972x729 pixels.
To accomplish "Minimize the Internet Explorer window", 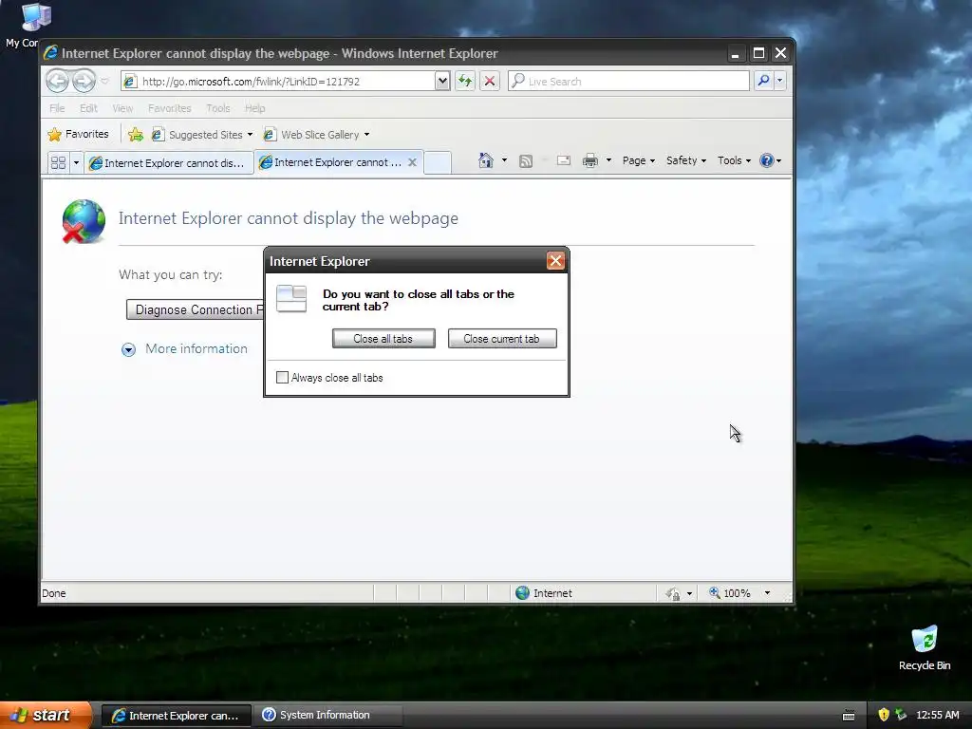I will click(736, 53).
